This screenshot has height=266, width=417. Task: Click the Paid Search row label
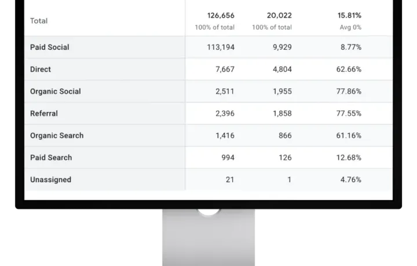point(51,157)
